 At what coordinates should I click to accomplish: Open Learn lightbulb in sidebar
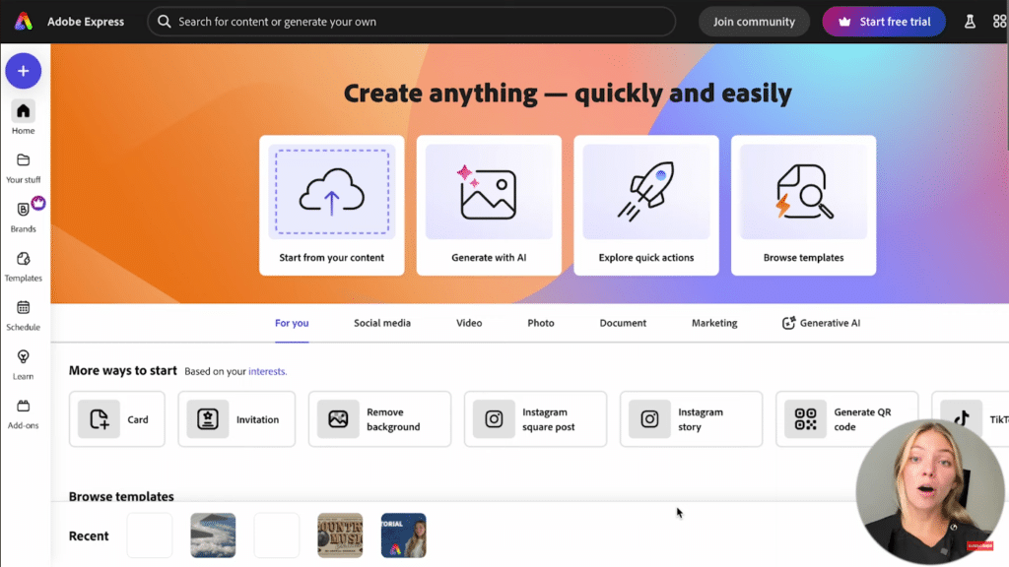(24, 364)
